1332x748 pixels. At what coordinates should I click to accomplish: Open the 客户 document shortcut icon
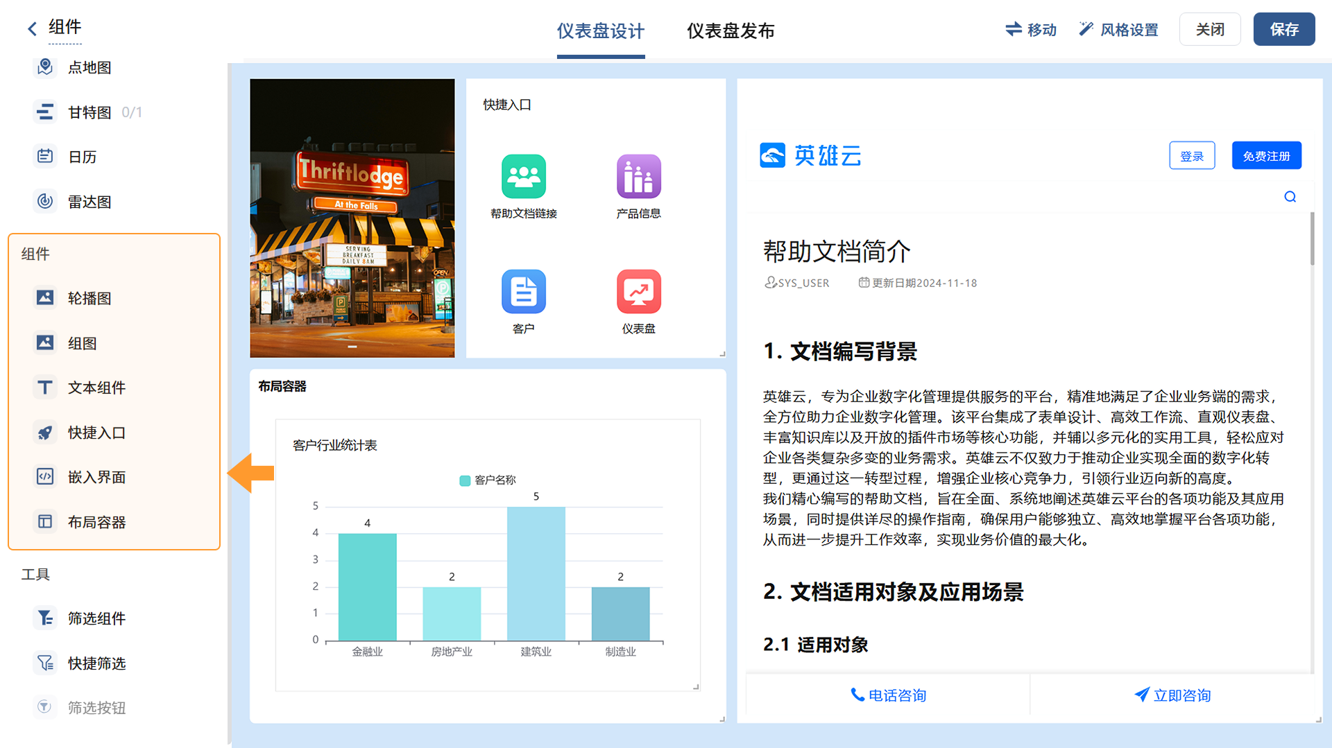point(524,291)
